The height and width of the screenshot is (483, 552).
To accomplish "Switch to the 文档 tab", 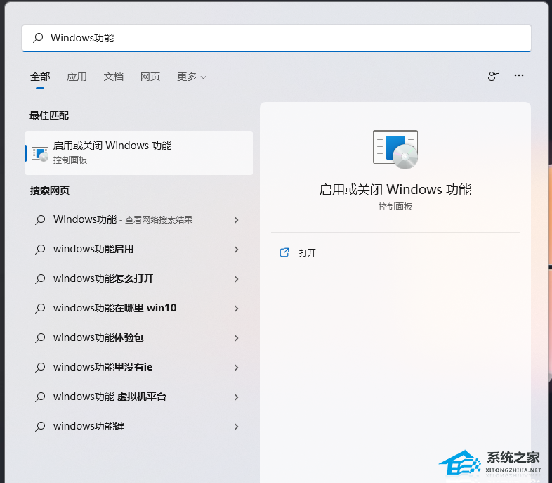I will point(113,77).
